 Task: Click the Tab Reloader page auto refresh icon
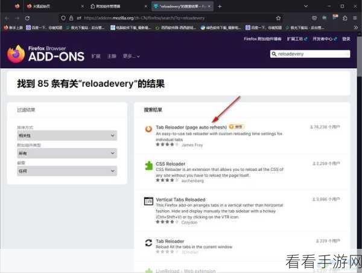pos(148,129)
